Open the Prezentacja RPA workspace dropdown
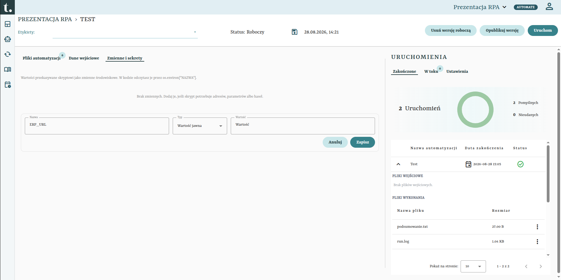The width and height of the screenshot is (561, 280). point(480,7)
